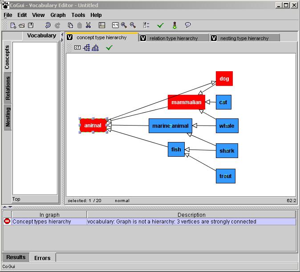
Task: Open the Nesting side tab
Action: coord(8,117)
